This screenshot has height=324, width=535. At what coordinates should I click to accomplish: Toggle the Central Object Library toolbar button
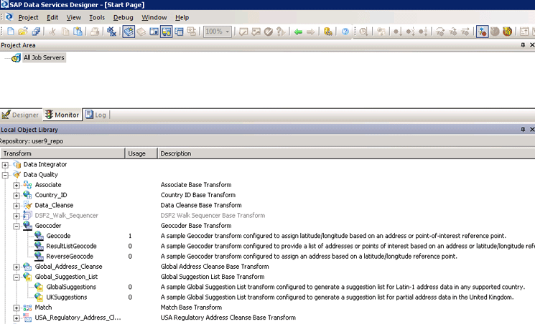[141, 32]
